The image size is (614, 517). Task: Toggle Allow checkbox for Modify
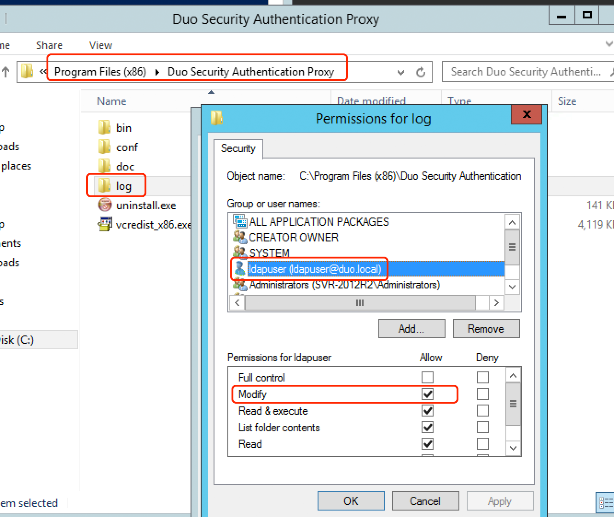428,394
